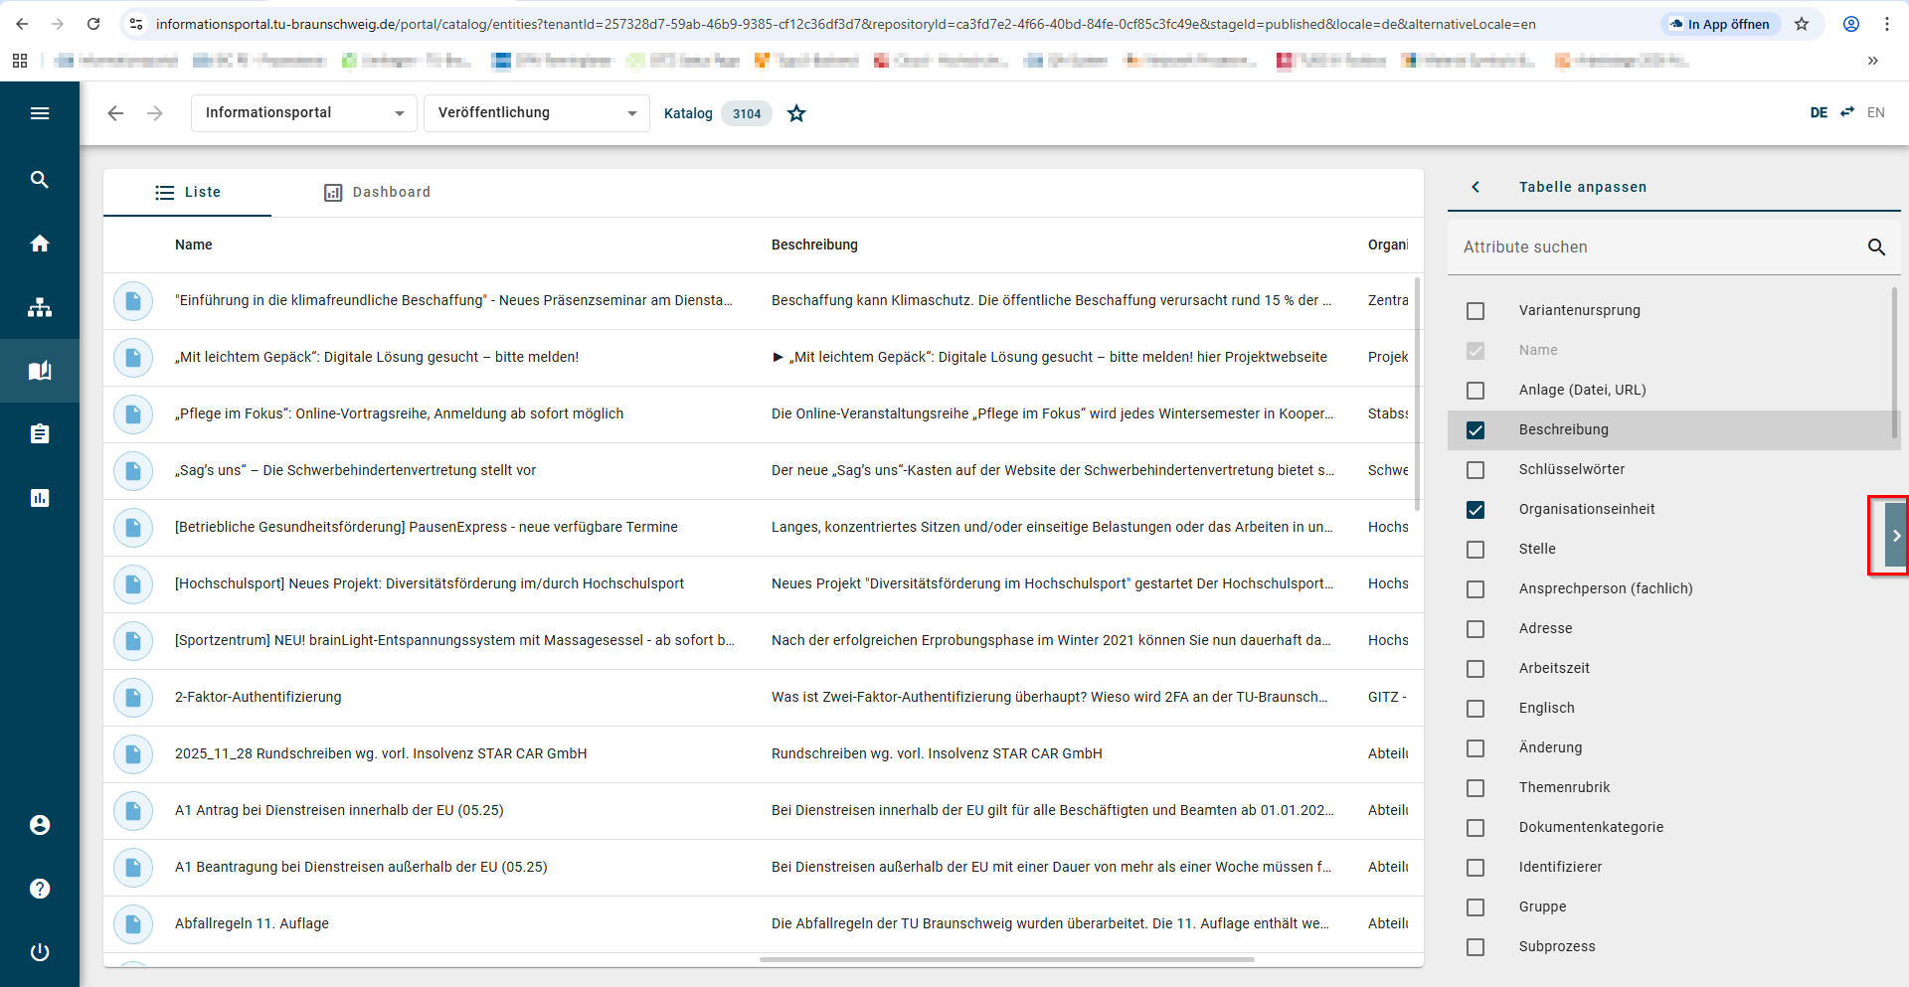Select the Liste tab
The image size is (1909, 987).
coord(188,192)
